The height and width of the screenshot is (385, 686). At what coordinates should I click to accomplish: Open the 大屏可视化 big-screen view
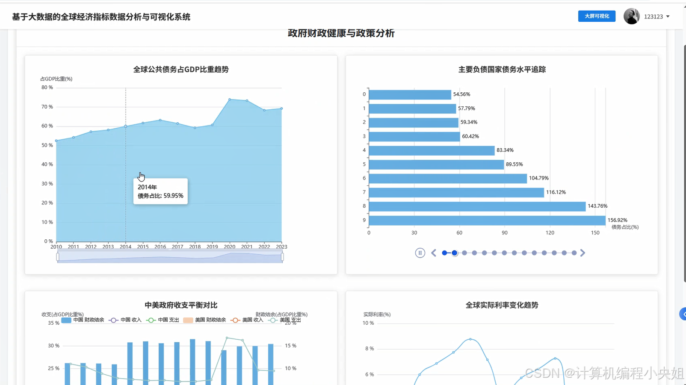pyautogui.click(x=597, y=16)
